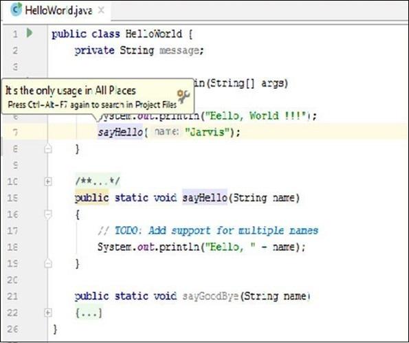The width and height of the screenshot is (409, 343).
Task: Click the green Run gutter icon on line 1
Action: tap(30, 33)
